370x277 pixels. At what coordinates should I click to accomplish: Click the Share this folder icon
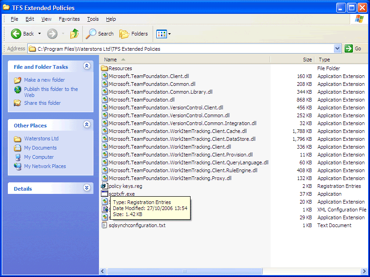click(18, 103)
